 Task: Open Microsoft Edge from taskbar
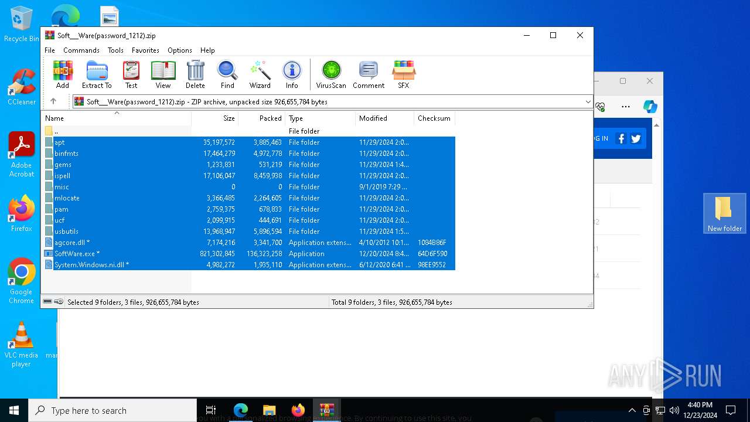click(x=241, y=410)
